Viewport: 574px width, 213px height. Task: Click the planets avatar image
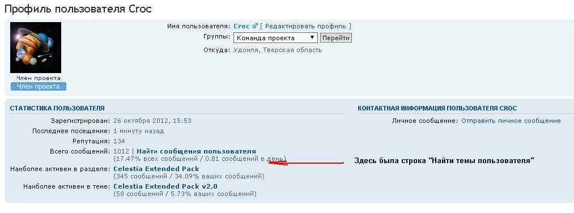(x=36, y=48)
